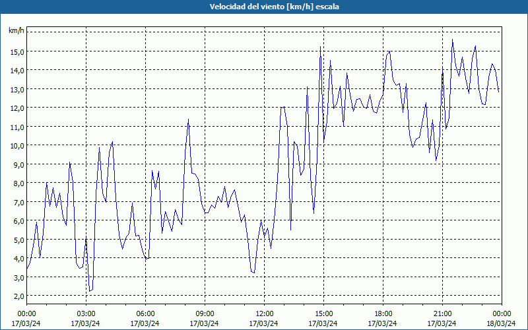528x330 pixels.
Task: Click the '2,0' y-axis label
Action: tap(18, 296)
